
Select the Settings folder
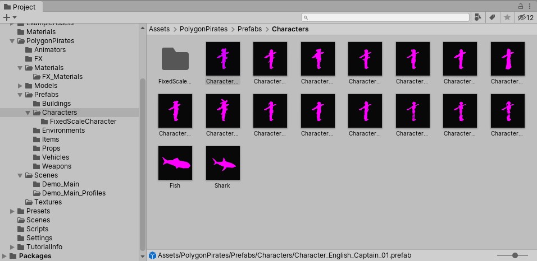point(39,238)
